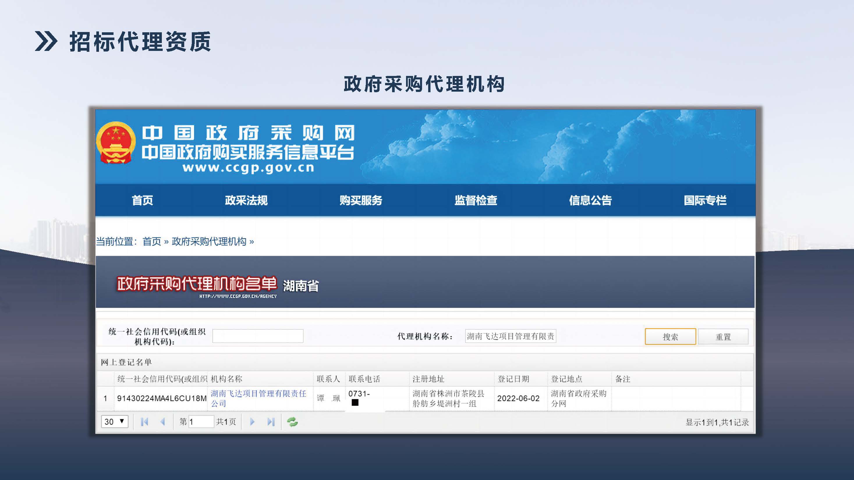The image size is (854, 480).
Task: Select cell 91430224MA4L6CU18M
Action: point(162,398)
